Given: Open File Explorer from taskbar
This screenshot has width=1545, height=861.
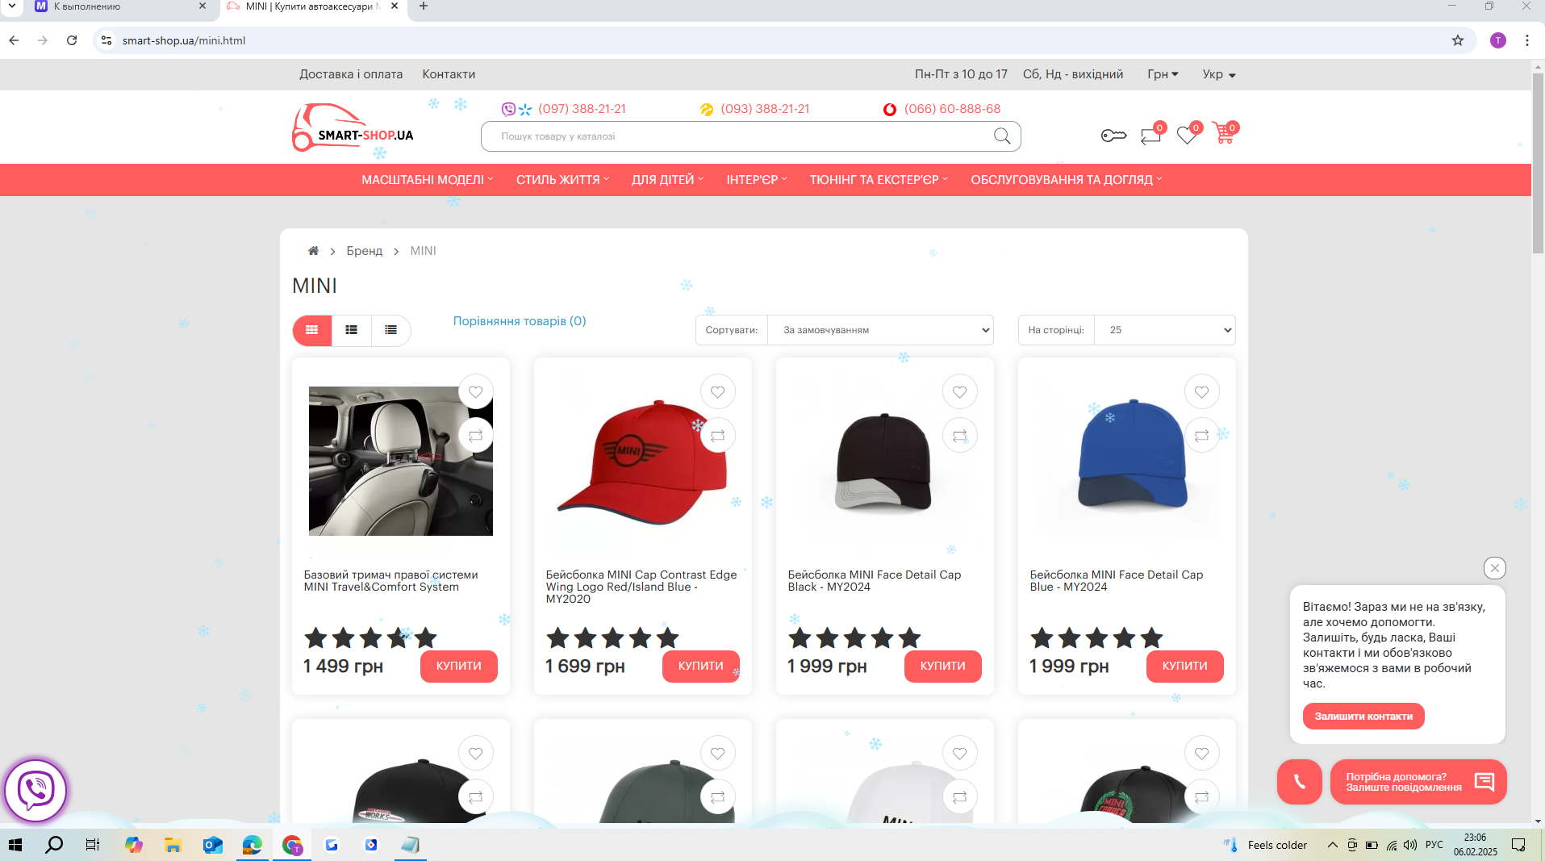Looking at the screenshot, I should pos(173,845).
